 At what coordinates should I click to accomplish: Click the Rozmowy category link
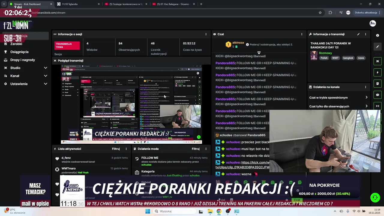pos(325,53)
